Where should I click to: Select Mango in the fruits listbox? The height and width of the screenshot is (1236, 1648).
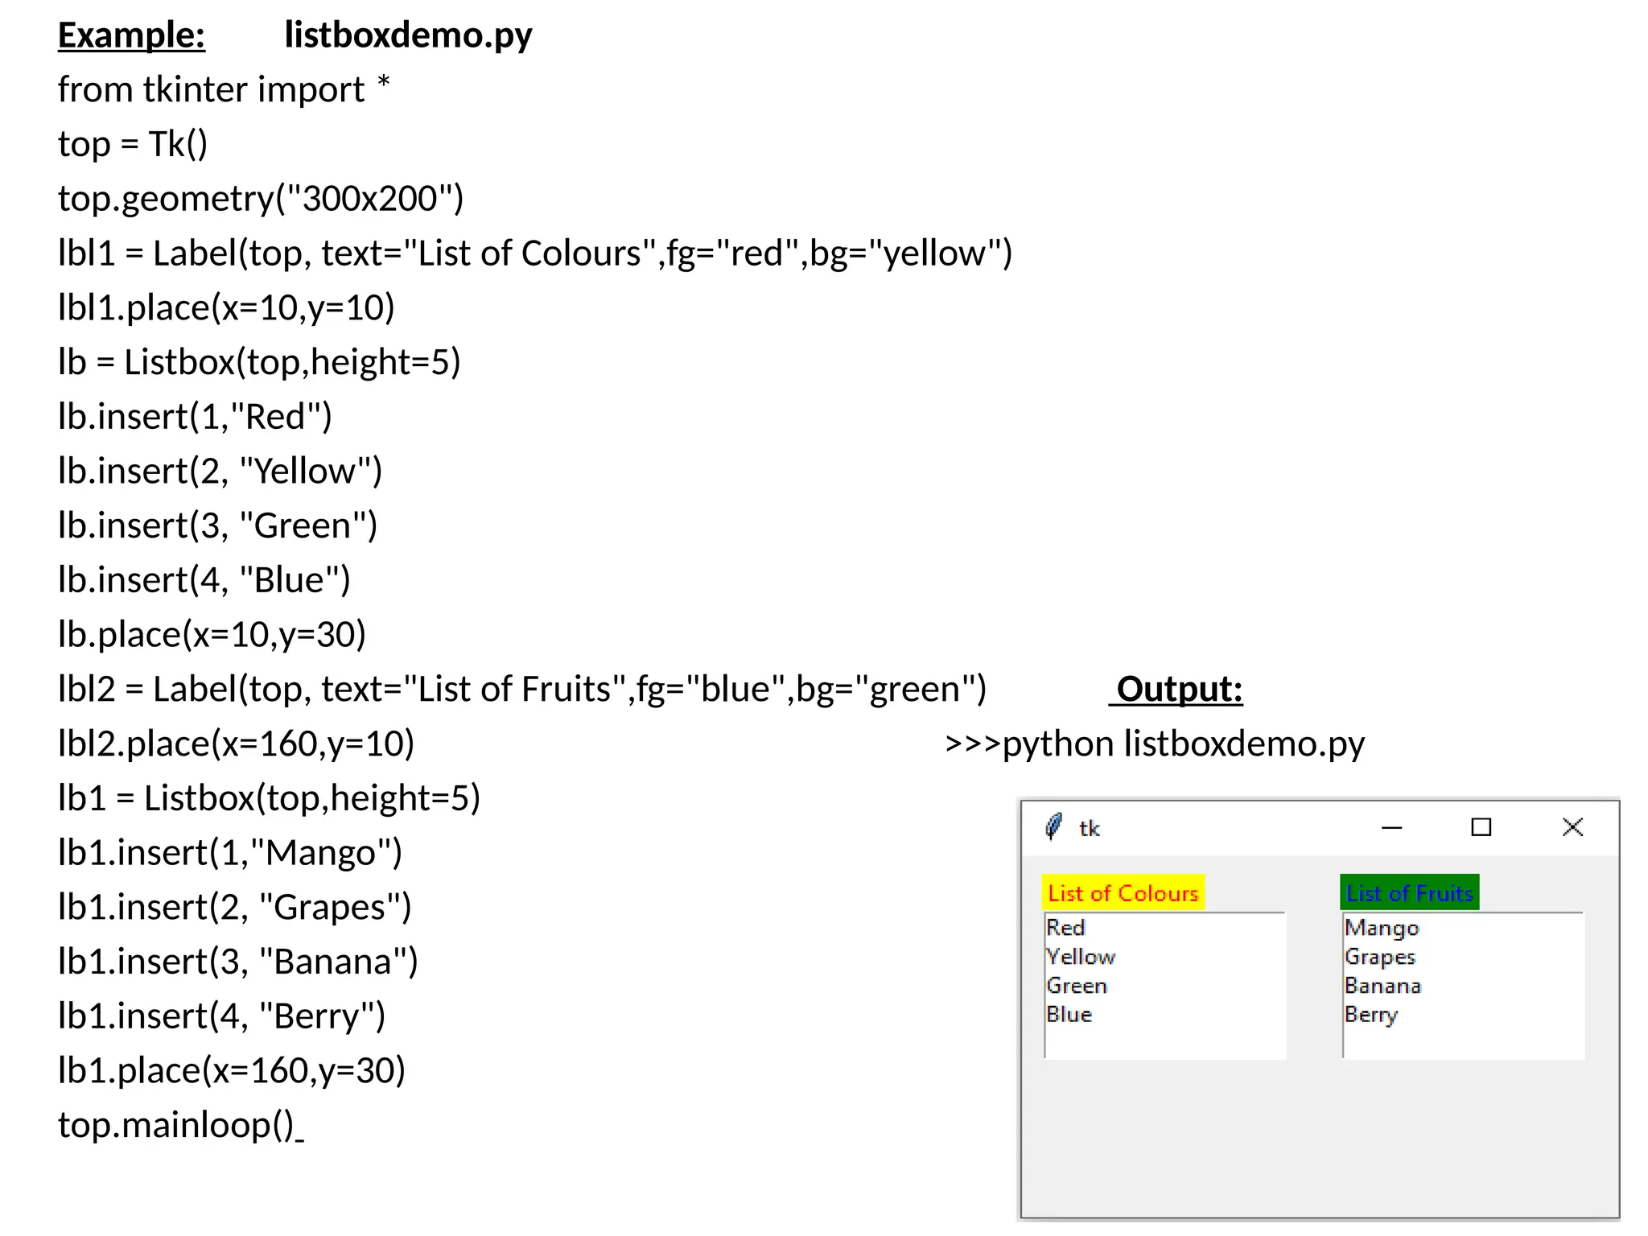[1382, 928]
